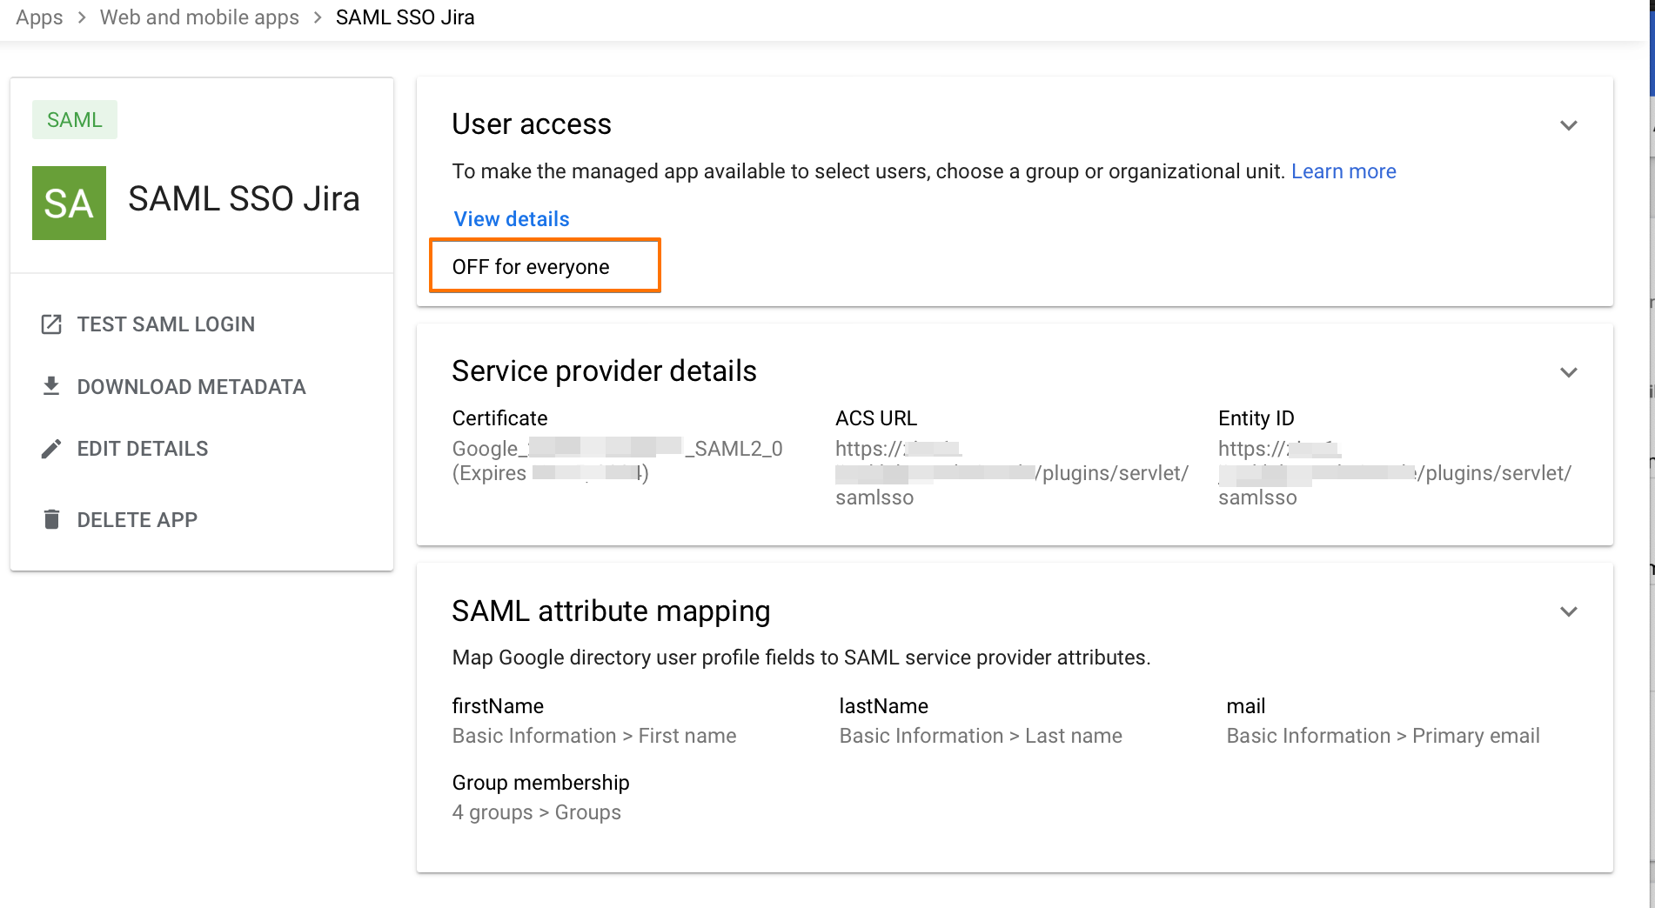Click the Download Metadata arrow icon
Image resolution: width=1655 pixels, height=908 pixels.
point(51,386)
